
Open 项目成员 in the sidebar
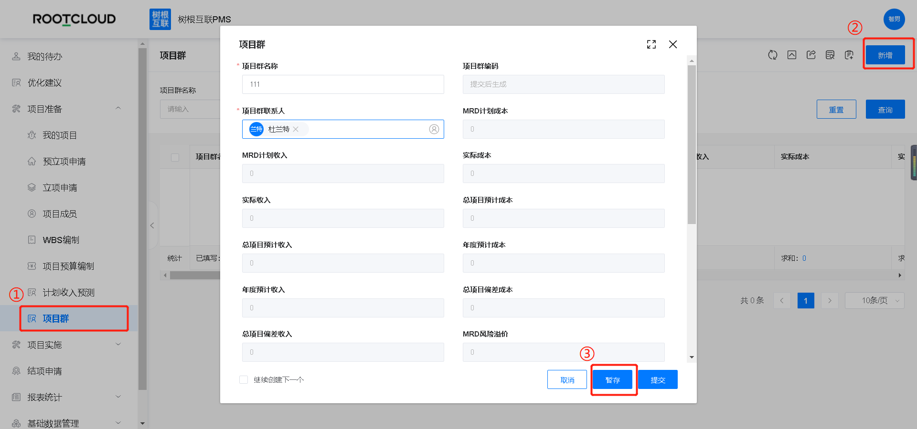[x=60, y=214]
